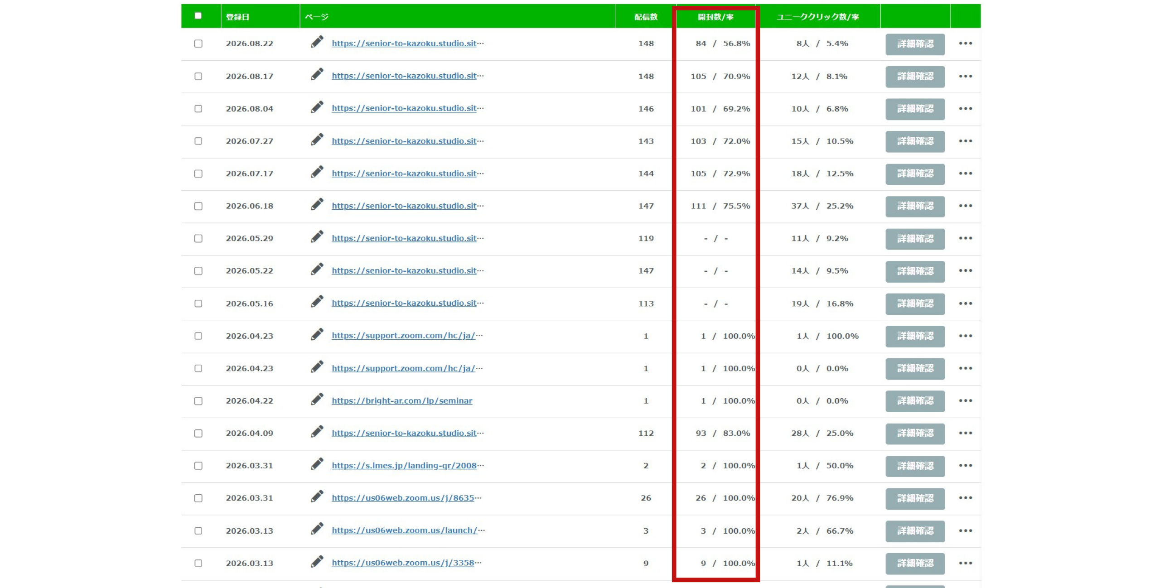Click the 開封数/率 column header

(715, 17)
